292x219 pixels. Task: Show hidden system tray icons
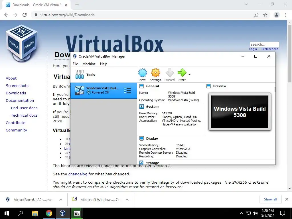click(241, 213)
